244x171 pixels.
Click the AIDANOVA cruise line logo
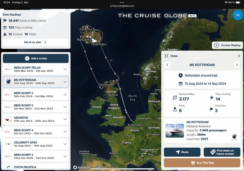pos(8,119)
